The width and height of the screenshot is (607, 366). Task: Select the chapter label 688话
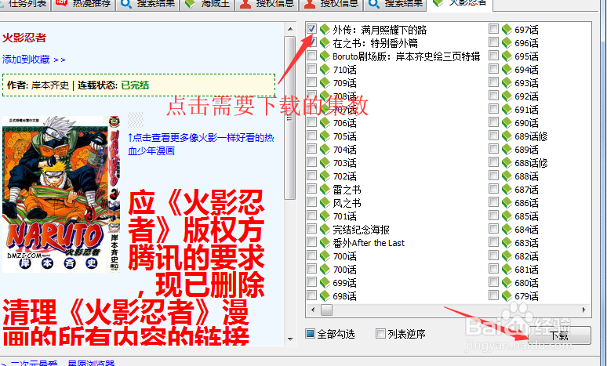(526, 176)
